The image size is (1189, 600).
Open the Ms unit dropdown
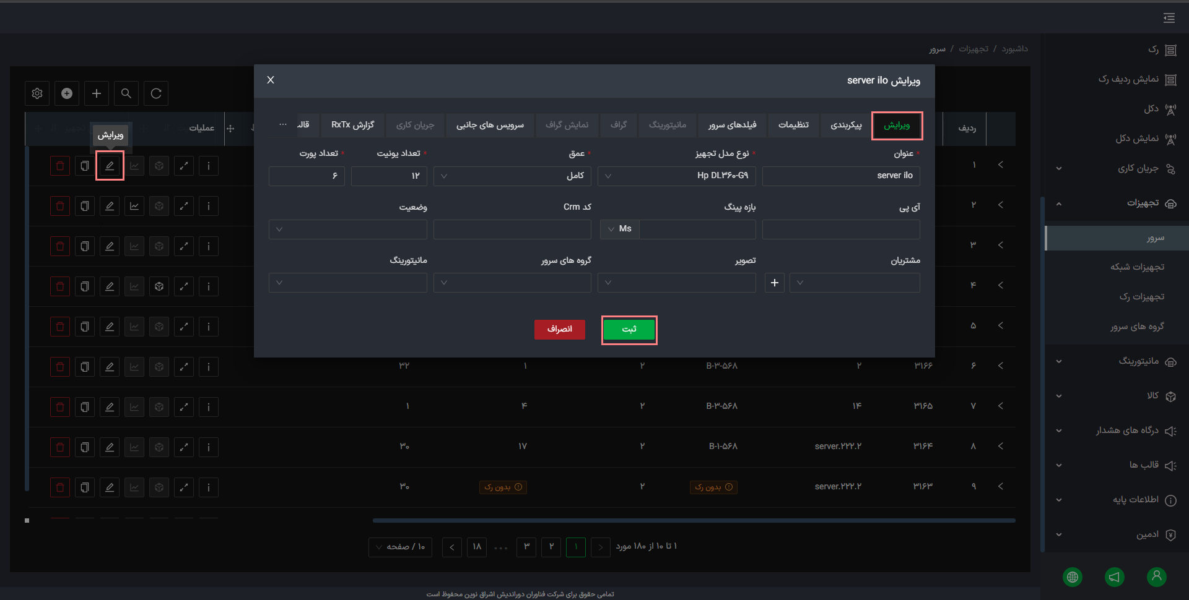pos(620,229)
